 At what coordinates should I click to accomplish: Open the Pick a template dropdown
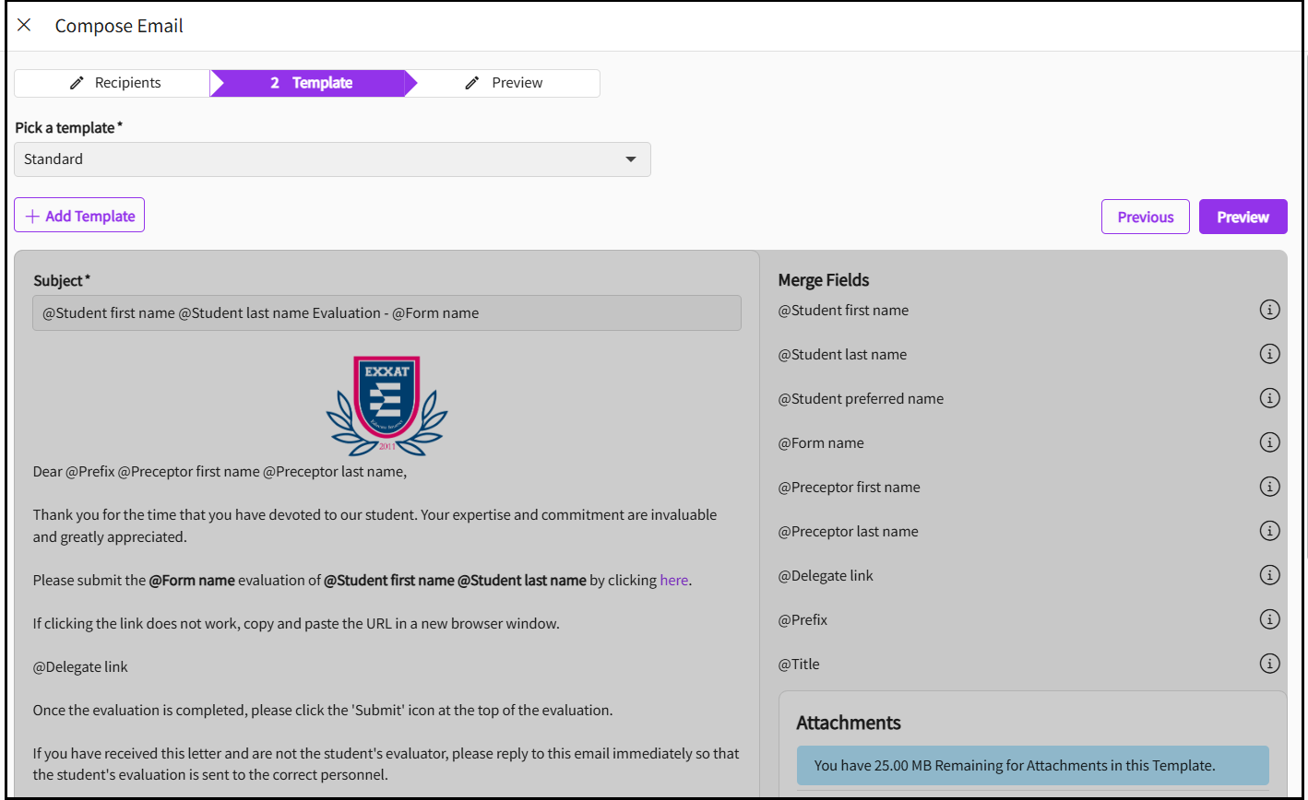[332, 159]
